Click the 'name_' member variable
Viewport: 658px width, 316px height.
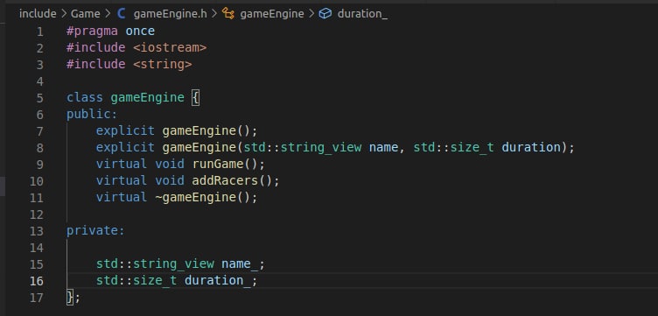pyautogui.click(x=240, y=264)
